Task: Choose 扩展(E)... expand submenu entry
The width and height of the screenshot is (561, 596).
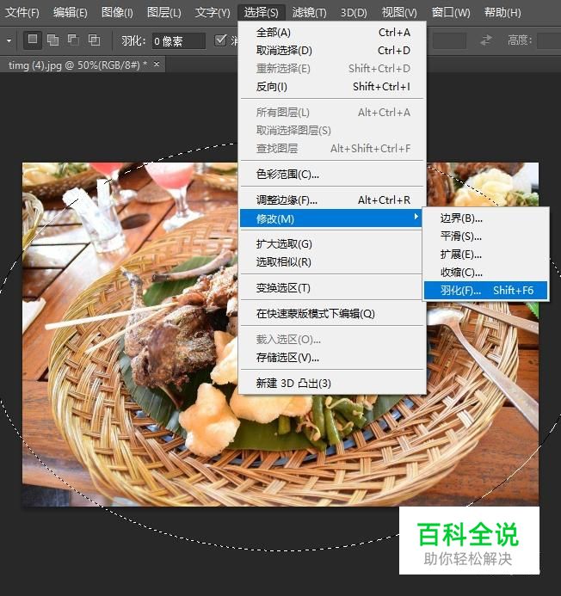Action: point(485,255)
